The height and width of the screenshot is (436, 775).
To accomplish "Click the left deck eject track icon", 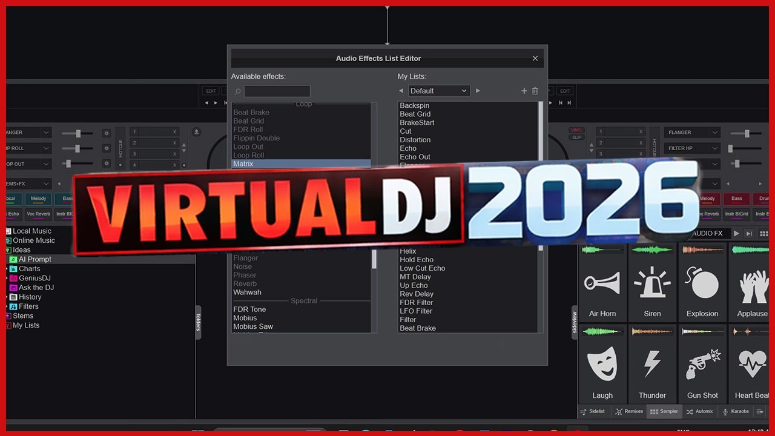I will (197, 132).
